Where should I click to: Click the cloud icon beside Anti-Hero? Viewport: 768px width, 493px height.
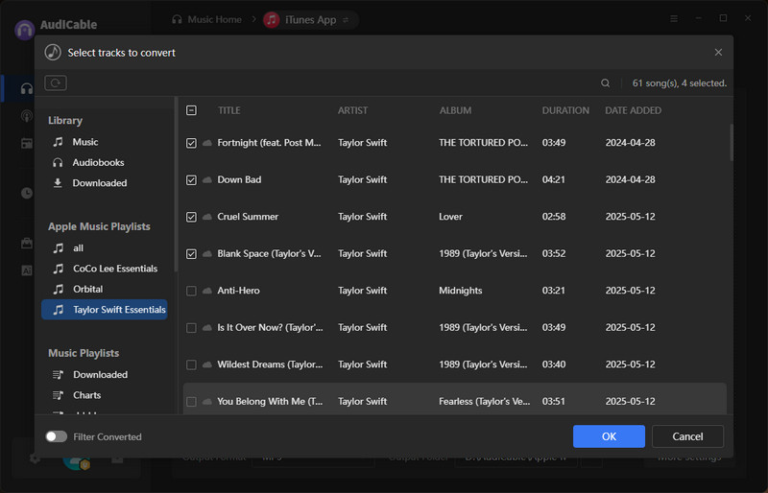[207, 291]
